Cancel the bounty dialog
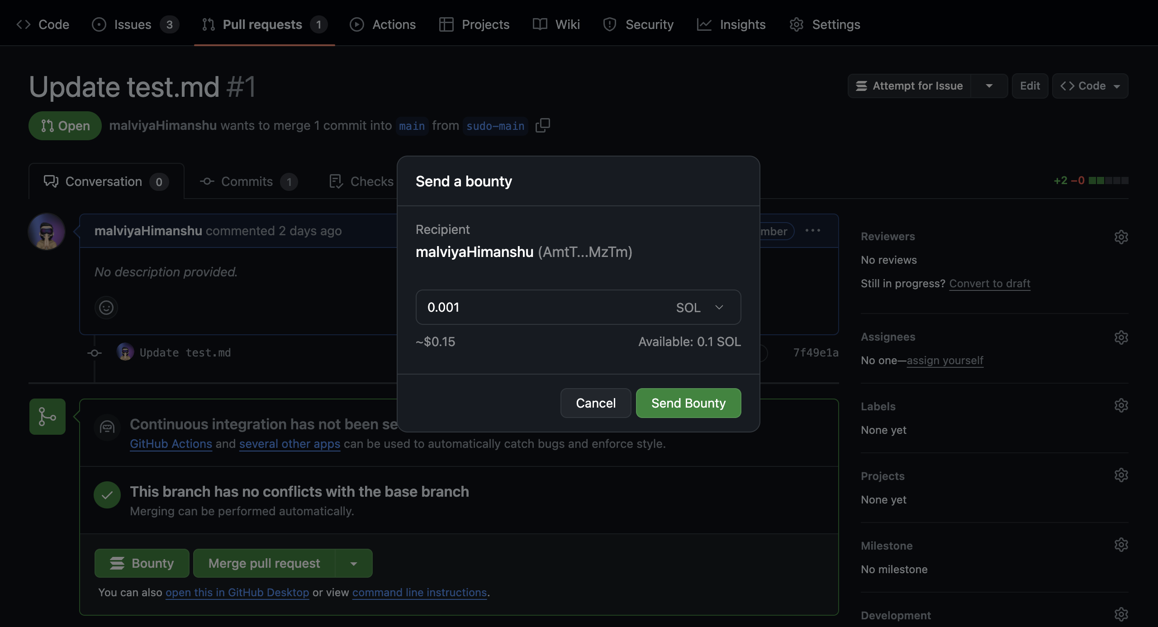 (x=595, y=403)
